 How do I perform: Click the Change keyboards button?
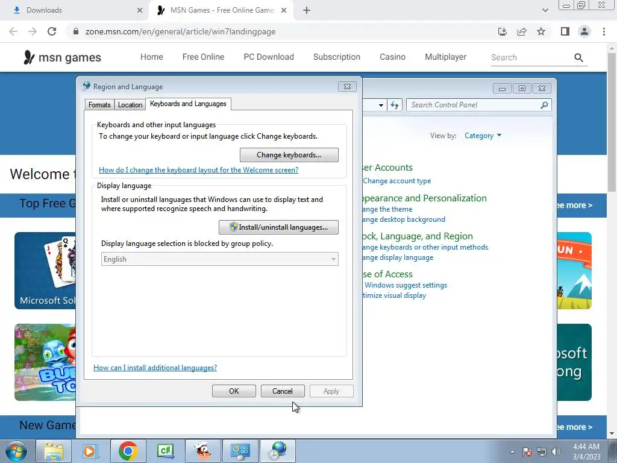(x=289, y=155)
